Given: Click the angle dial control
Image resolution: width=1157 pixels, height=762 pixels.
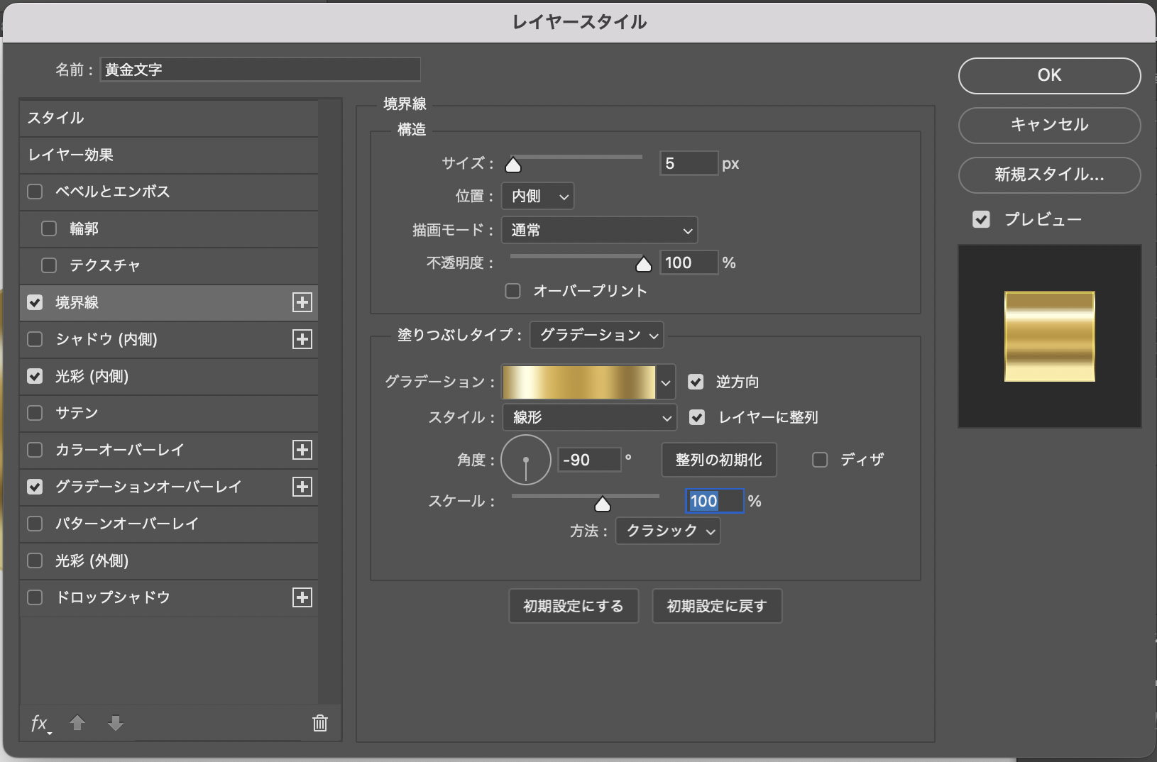Looking at the screenshot, I should [x=526, y=460].
